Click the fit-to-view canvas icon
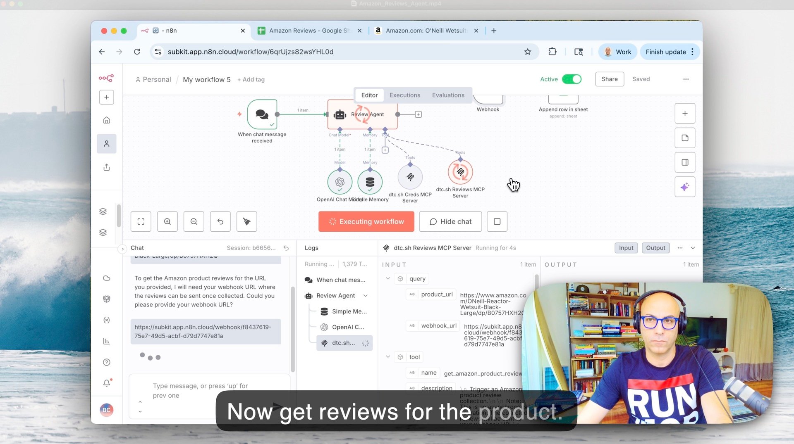Screen dimensions: 794x444 click(141, 221)
